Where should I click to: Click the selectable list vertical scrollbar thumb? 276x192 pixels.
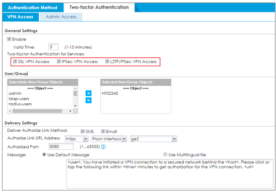(x=76, y=93)
